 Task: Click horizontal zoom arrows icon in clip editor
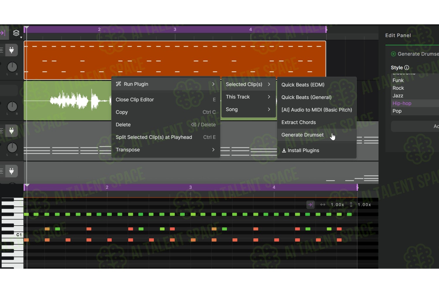click(323, 205)
